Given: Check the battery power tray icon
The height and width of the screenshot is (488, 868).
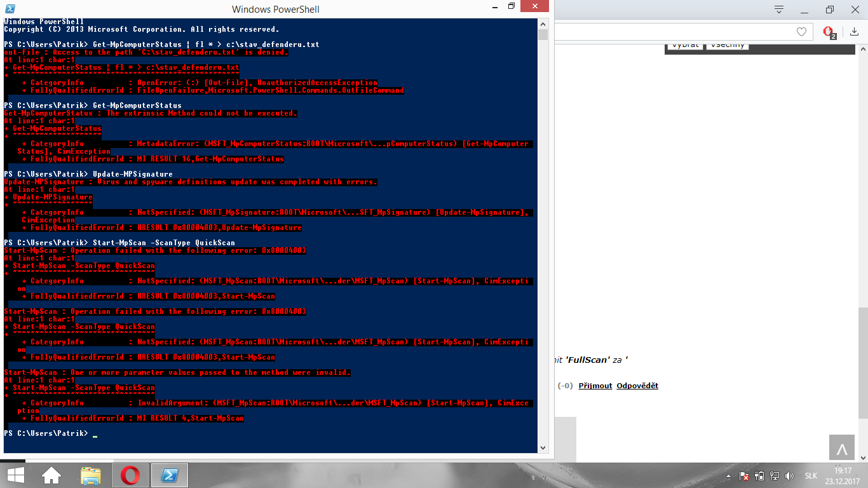Looking at the screenshot, I should tap(759, 476).
